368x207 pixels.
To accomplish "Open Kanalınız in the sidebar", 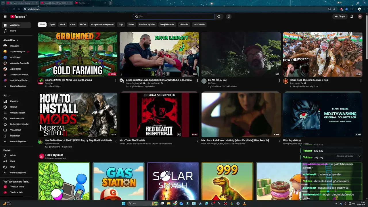I will 17,101.
